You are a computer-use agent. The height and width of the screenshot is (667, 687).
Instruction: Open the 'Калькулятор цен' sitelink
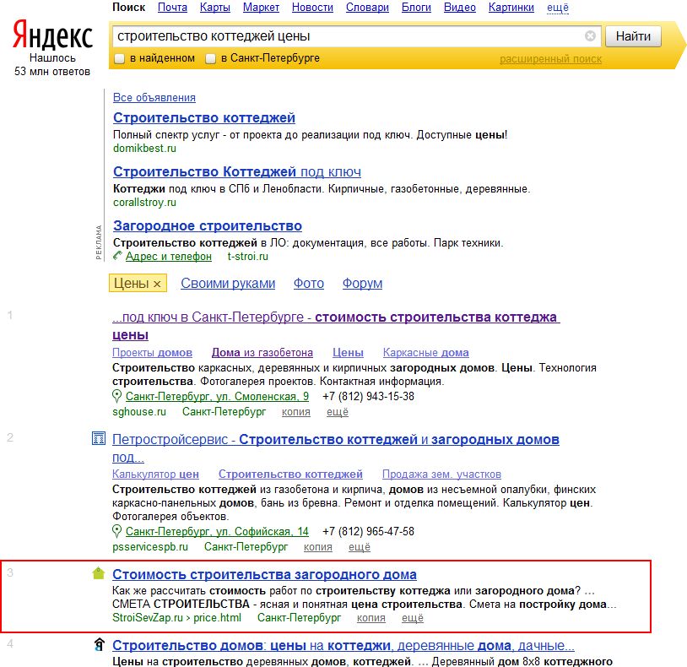click(155, 474)
